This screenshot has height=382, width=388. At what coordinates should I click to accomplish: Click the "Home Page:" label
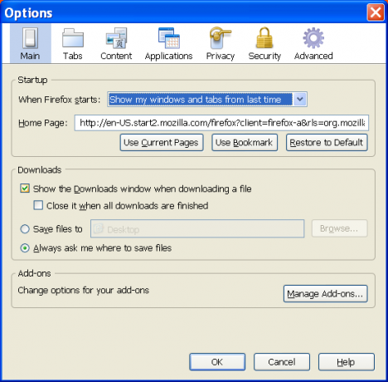tap(43, 123)
